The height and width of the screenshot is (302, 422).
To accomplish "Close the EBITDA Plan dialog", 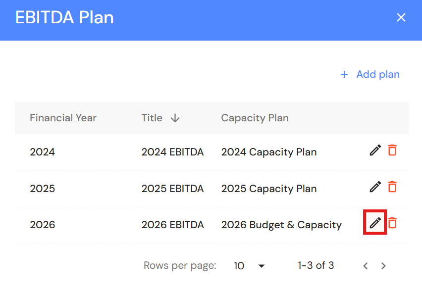I will coord(401,17).
